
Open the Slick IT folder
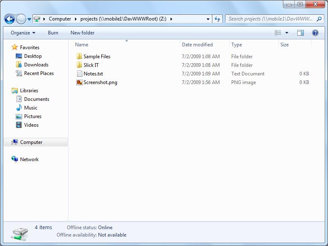91,65
